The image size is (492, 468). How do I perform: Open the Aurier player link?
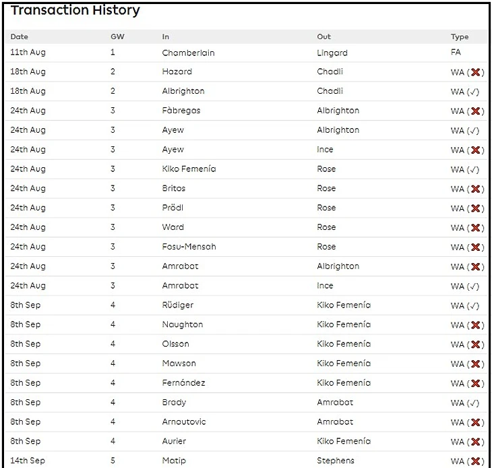tap(174, 441)
